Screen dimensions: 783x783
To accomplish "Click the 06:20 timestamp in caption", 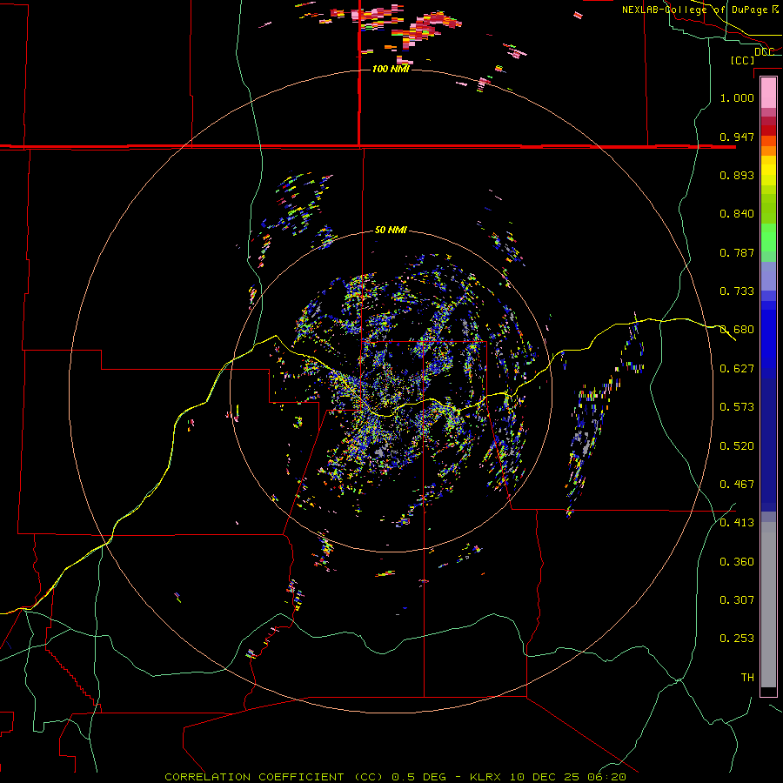I will coord(605,777).
